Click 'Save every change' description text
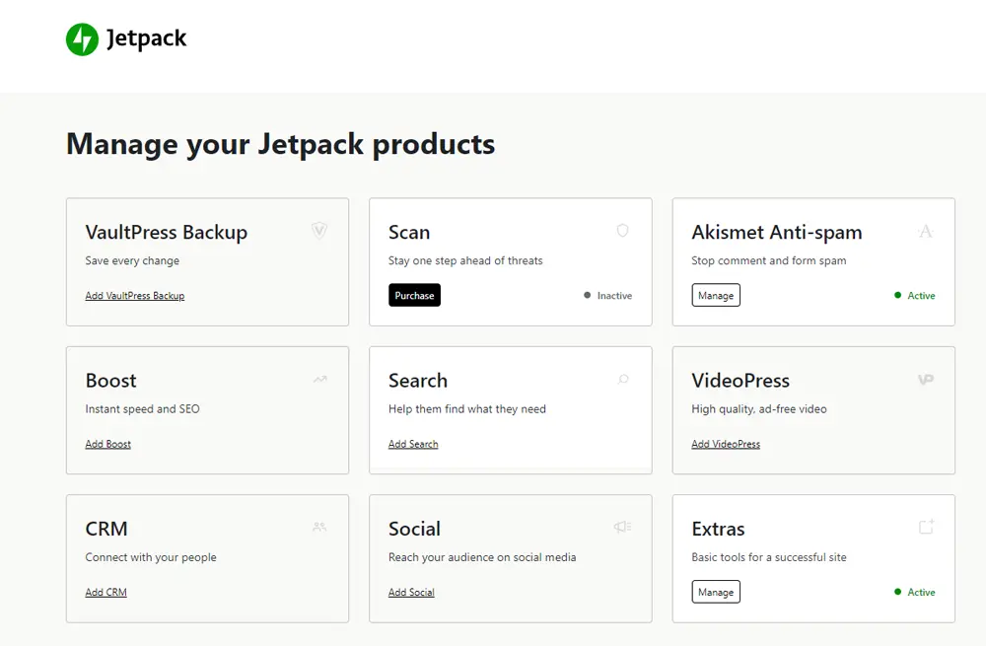 tap(132, 260)
